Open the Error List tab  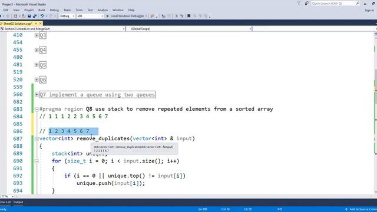[x=5, y=202]
